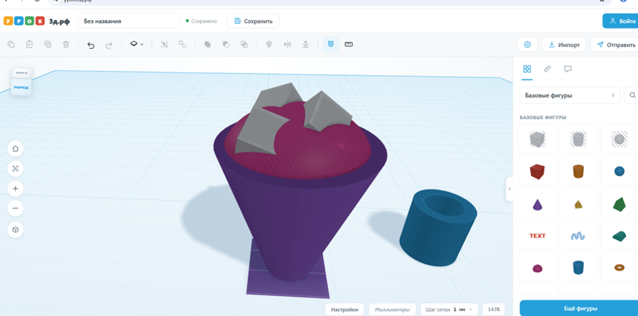Select the yellow pyramid shape
638x316 pixels.
point(578,204)
